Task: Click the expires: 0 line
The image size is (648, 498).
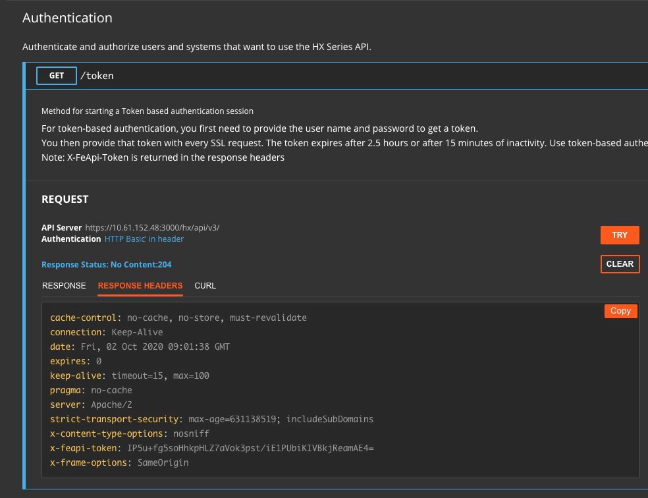Action: (76, 361)
